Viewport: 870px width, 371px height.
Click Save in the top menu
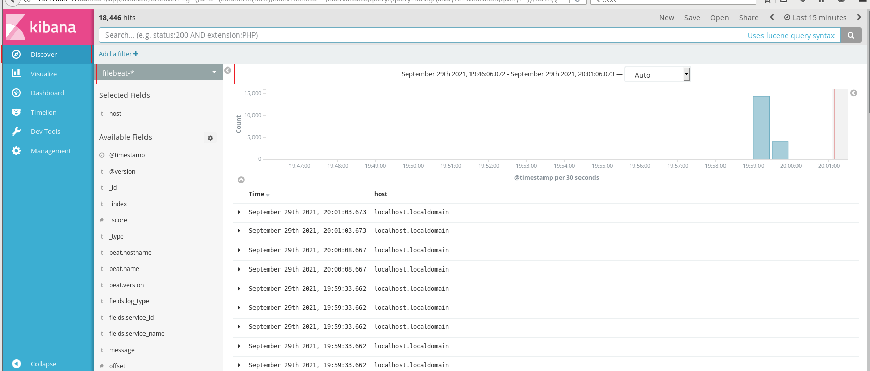pos(692,18)
